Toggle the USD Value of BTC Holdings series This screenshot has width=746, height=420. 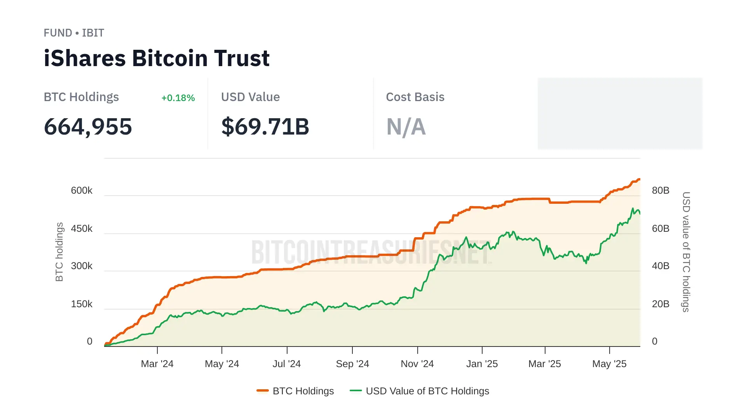click(427, 391)
